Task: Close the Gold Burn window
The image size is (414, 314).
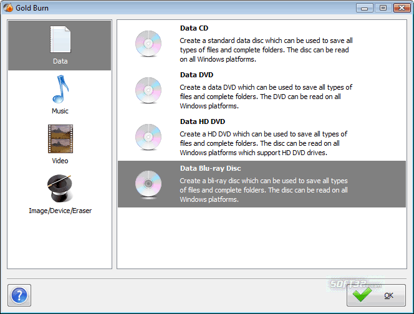Action: tap(402, 8)
